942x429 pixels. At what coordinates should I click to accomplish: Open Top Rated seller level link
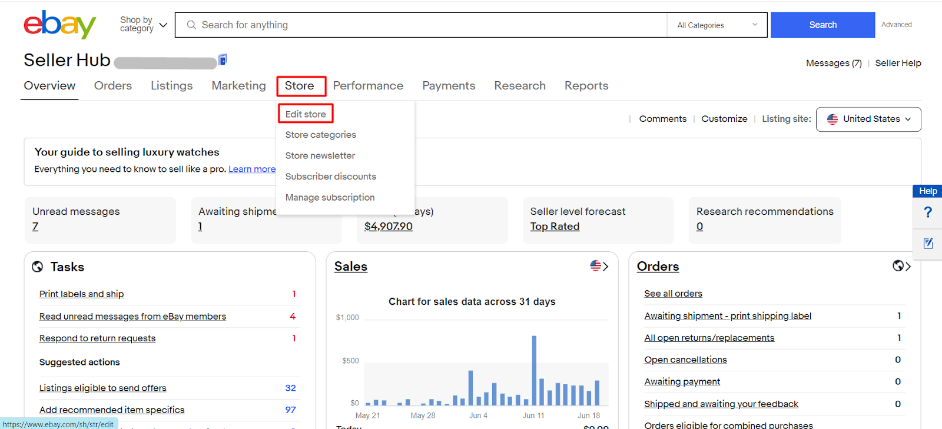click(x=555, y=227)
